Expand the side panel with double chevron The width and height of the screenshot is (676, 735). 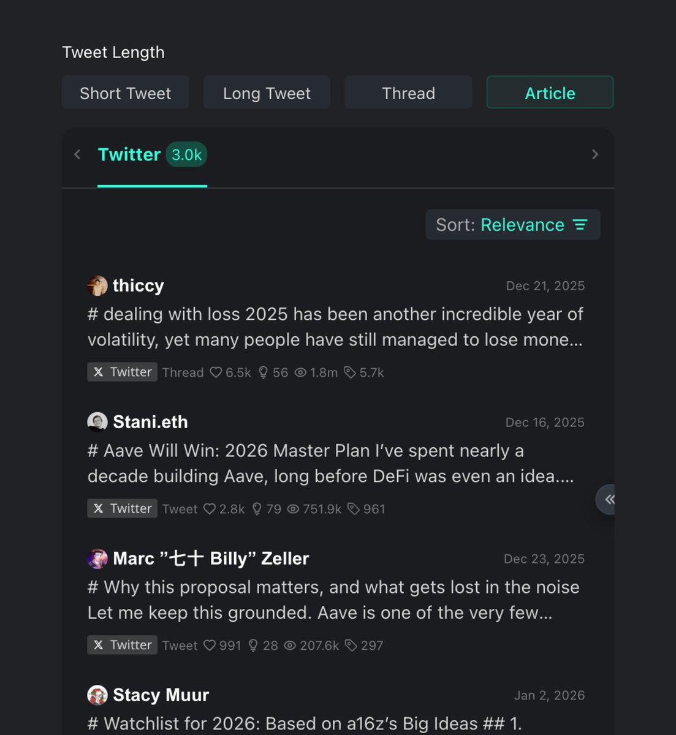[609, 499]
